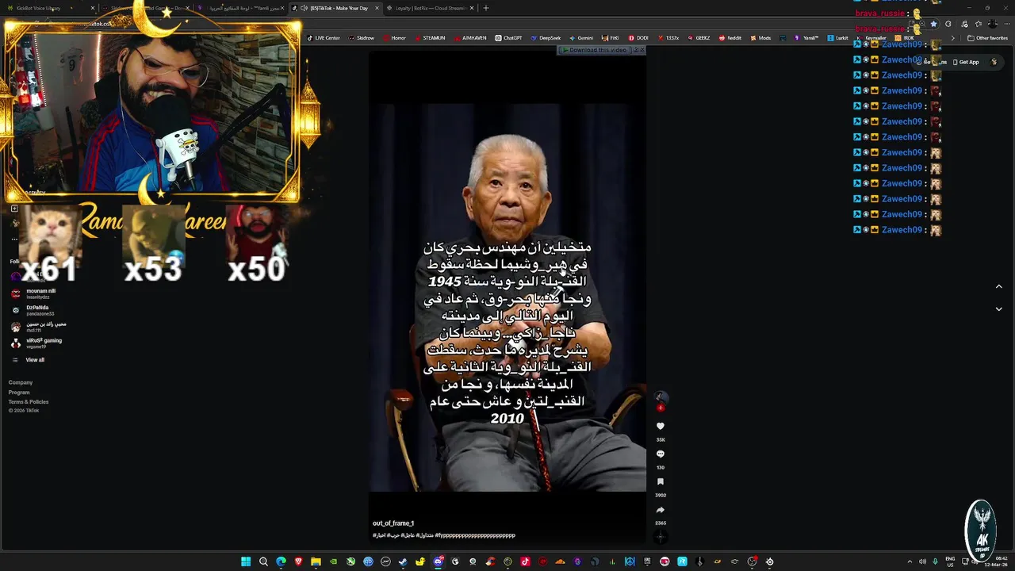Image resolution: width=1015 pixels, height=571 pixels.
Task: Show hidden system tray icons
Action: 910,561
